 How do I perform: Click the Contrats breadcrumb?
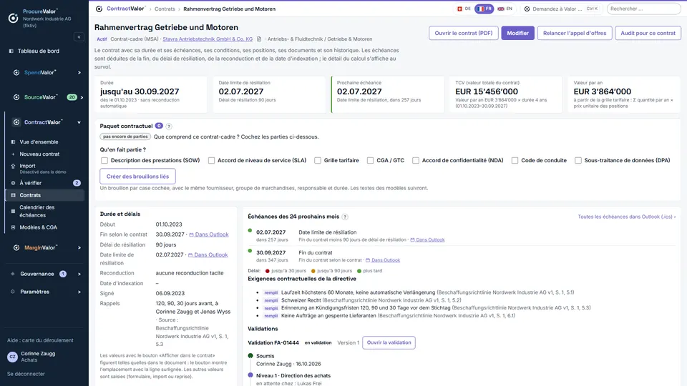(x=165, y=9)
